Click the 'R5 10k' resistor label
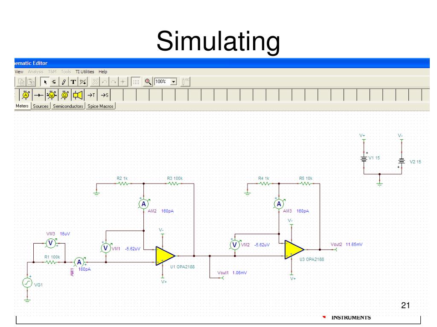 pyautogui.click(x=306, y=178)
